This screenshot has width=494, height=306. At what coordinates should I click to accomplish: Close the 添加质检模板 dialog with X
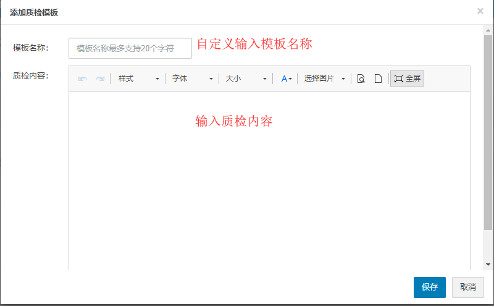tap(480, 11)
